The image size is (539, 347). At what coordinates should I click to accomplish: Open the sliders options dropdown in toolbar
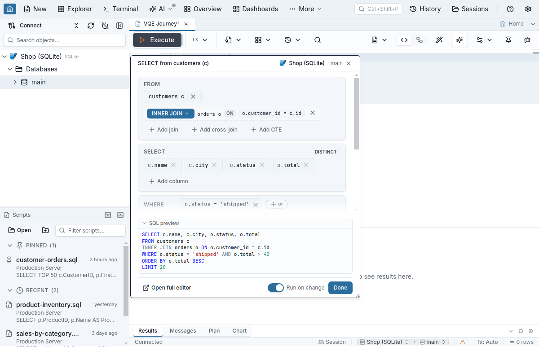click(484, 40)
